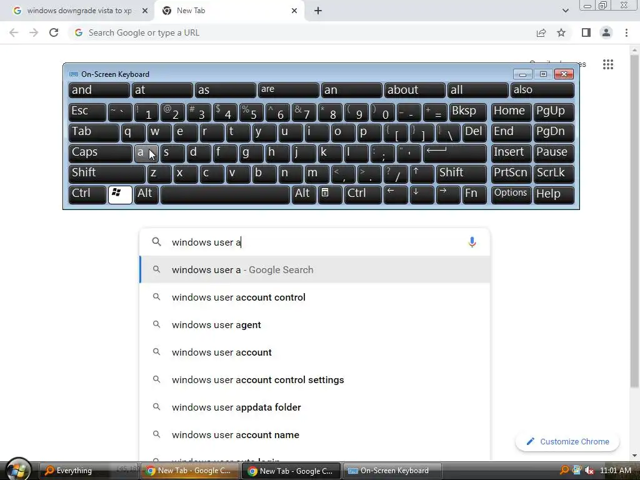Choose windows user account control settings suggestion

tap(315, 379)
